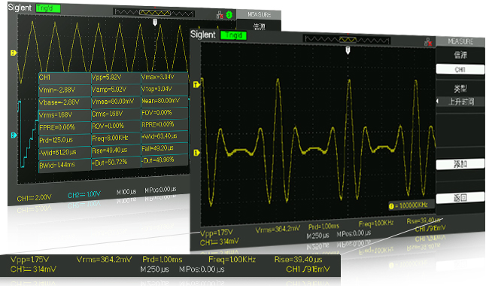Click the waveform memory overview bar on left scope
Viewport: 489px width, 286px height.
[154, 13]
